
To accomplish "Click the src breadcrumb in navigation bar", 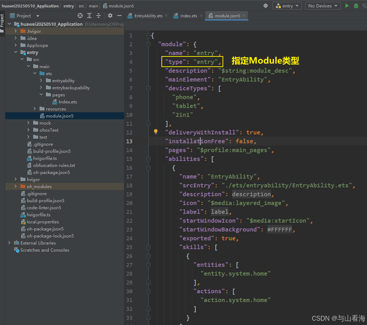I will (x=81, y=6).
